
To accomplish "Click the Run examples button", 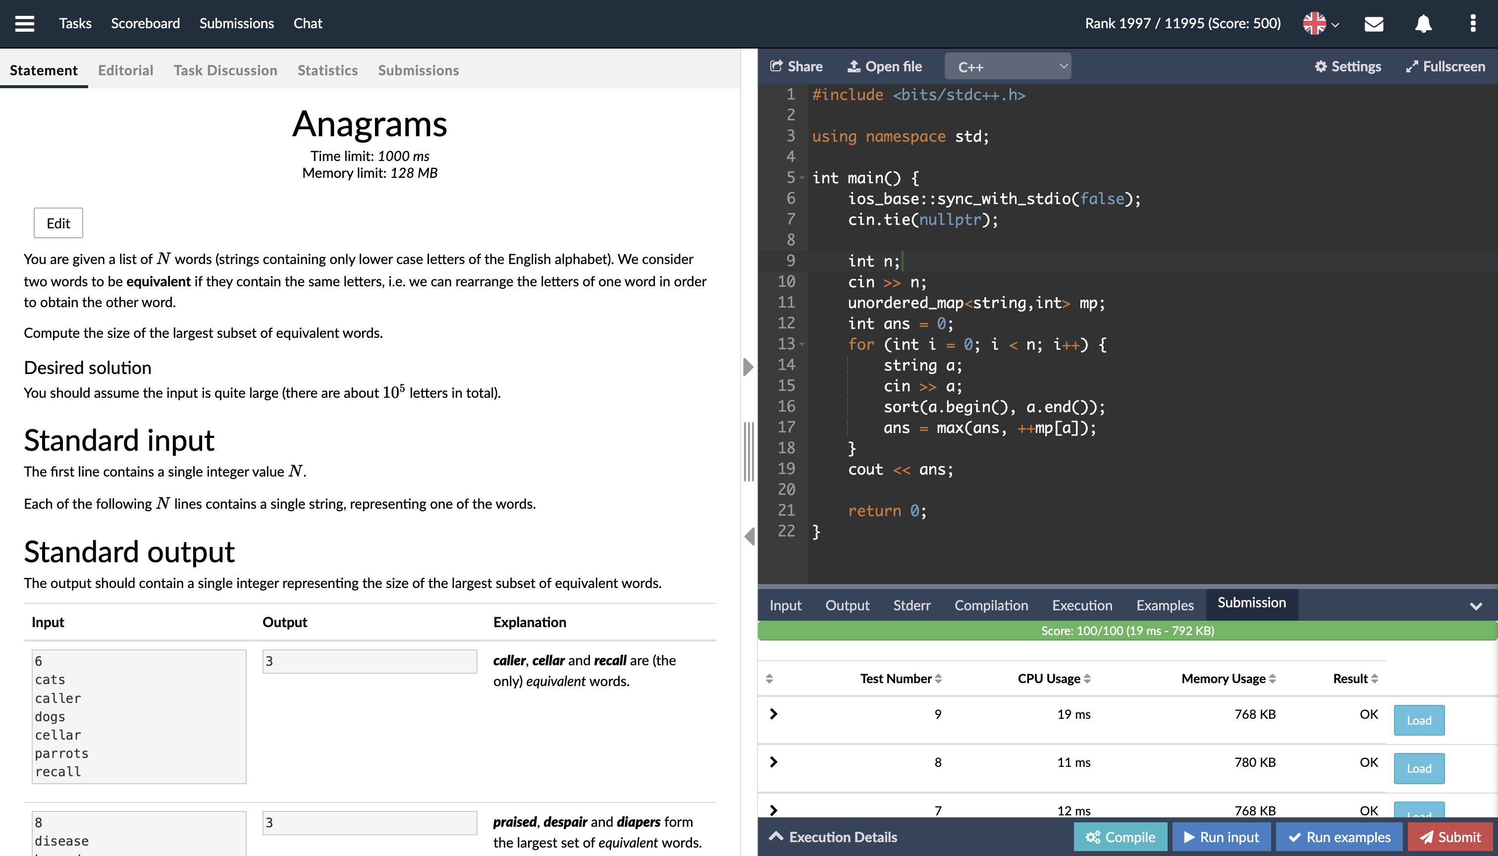I will (1338, 837).
